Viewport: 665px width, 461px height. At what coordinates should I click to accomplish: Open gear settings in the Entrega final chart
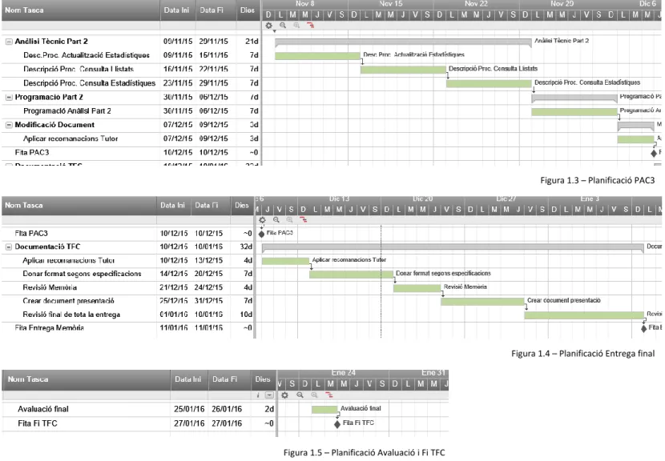263,220
